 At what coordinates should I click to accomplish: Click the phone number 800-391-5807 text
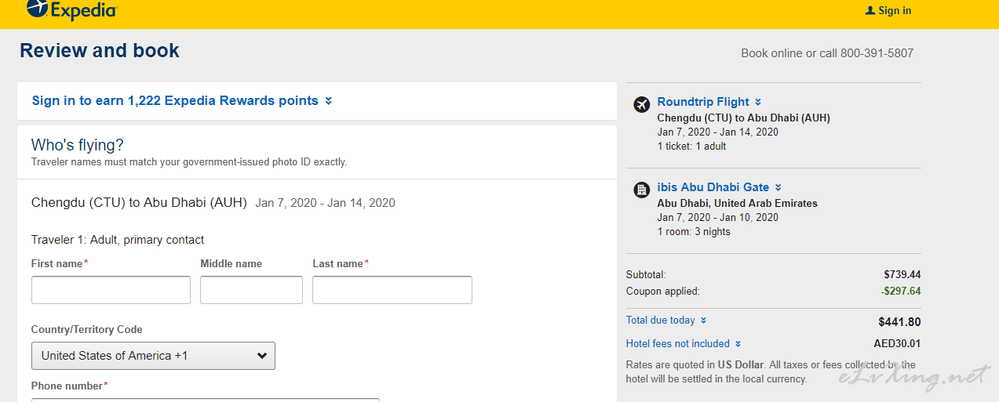point(877,53)
